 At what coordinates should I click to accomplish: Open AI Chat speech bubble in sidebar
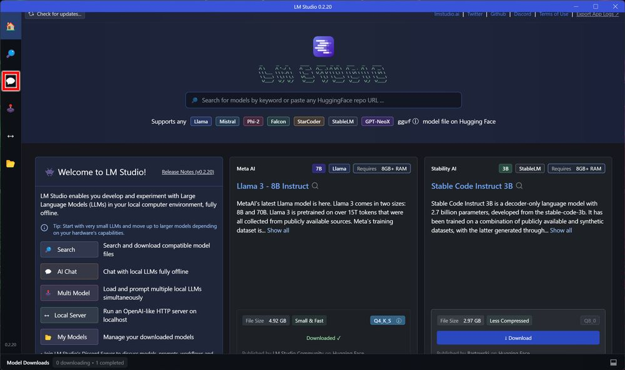pyautogui.click(x=11, y=81)
